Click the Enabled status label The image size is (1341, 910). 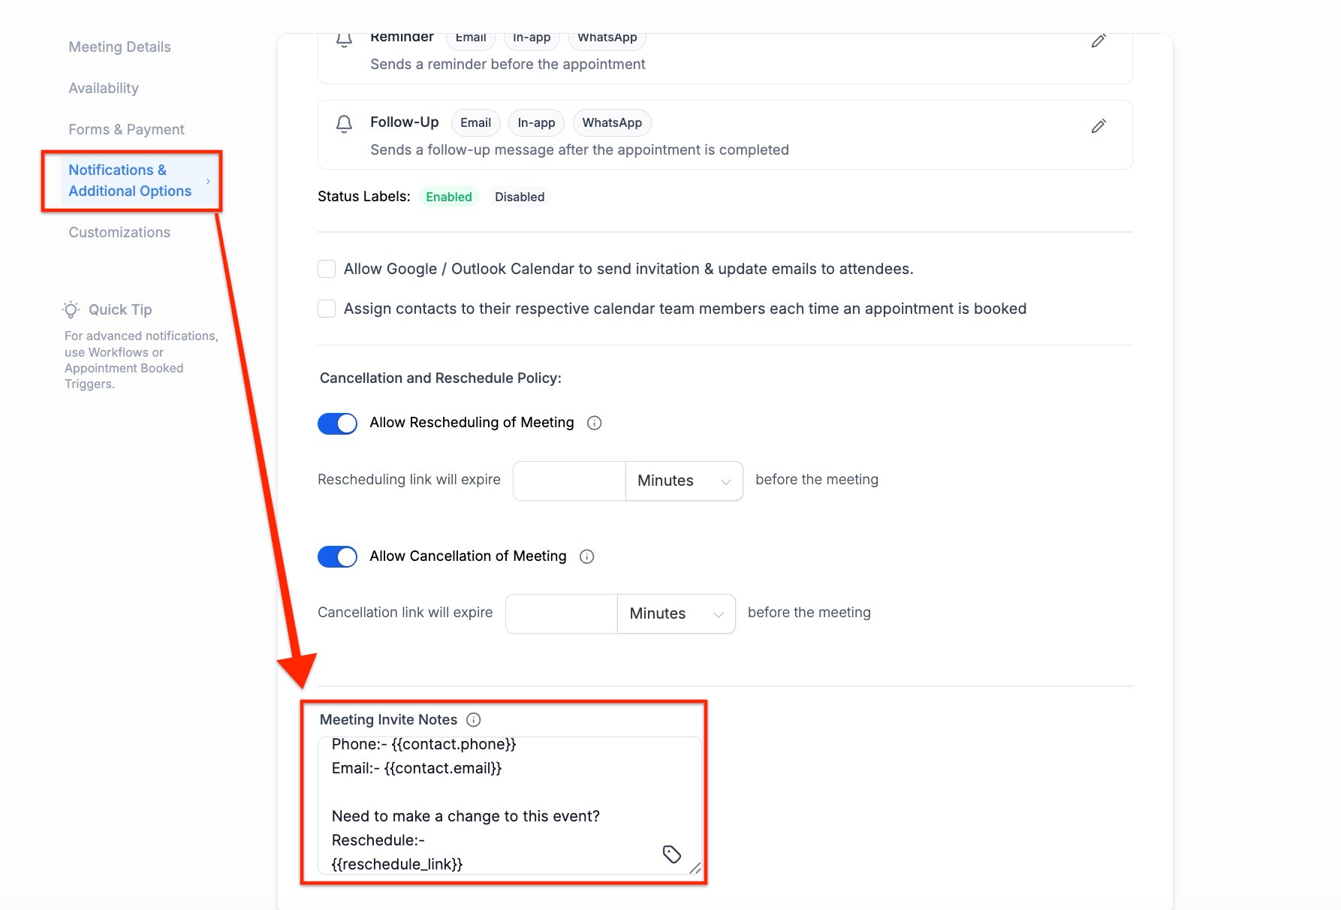[448, 197]
